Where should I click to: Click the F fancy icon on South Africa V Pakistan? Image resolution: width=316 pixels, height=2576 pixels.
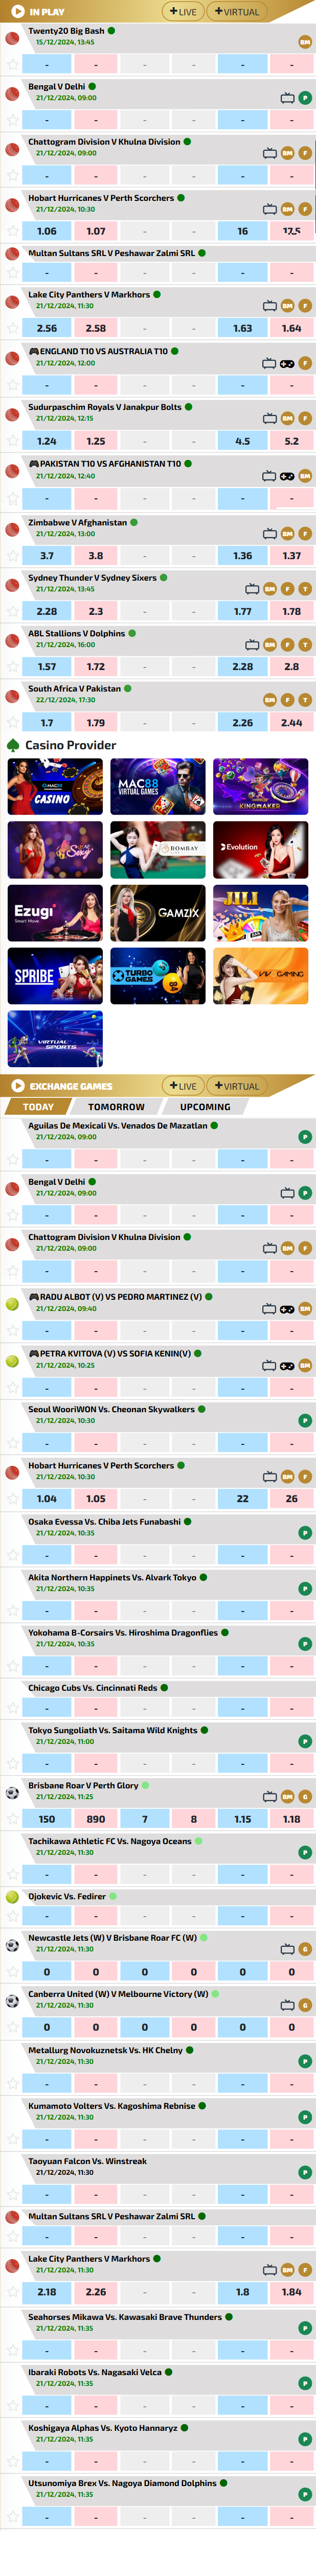287,700
